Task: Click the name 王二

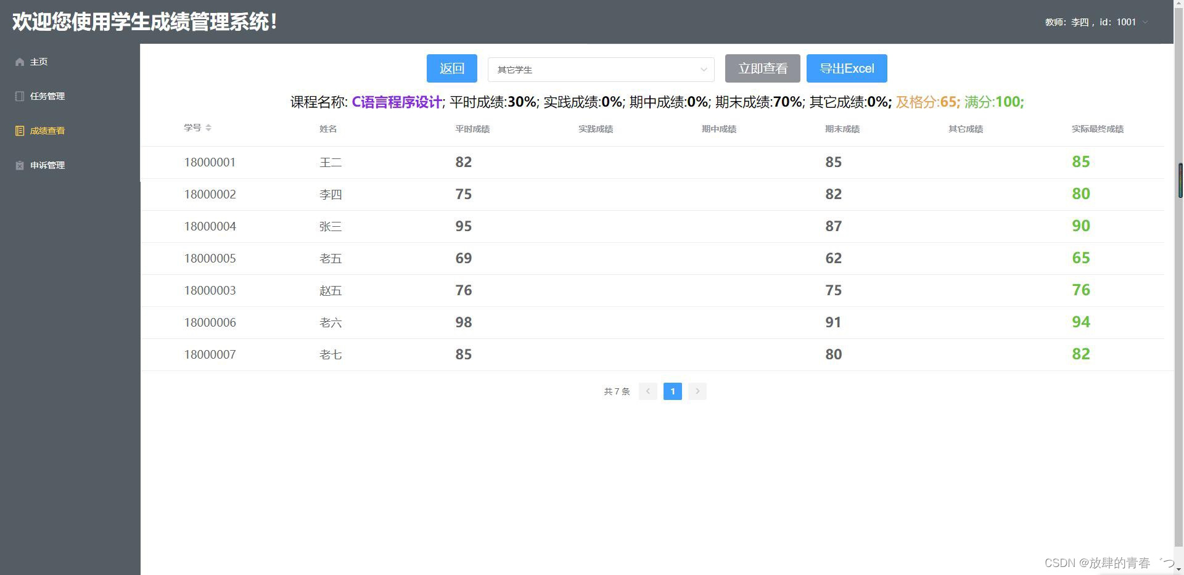Action: (x=331, y=162)
